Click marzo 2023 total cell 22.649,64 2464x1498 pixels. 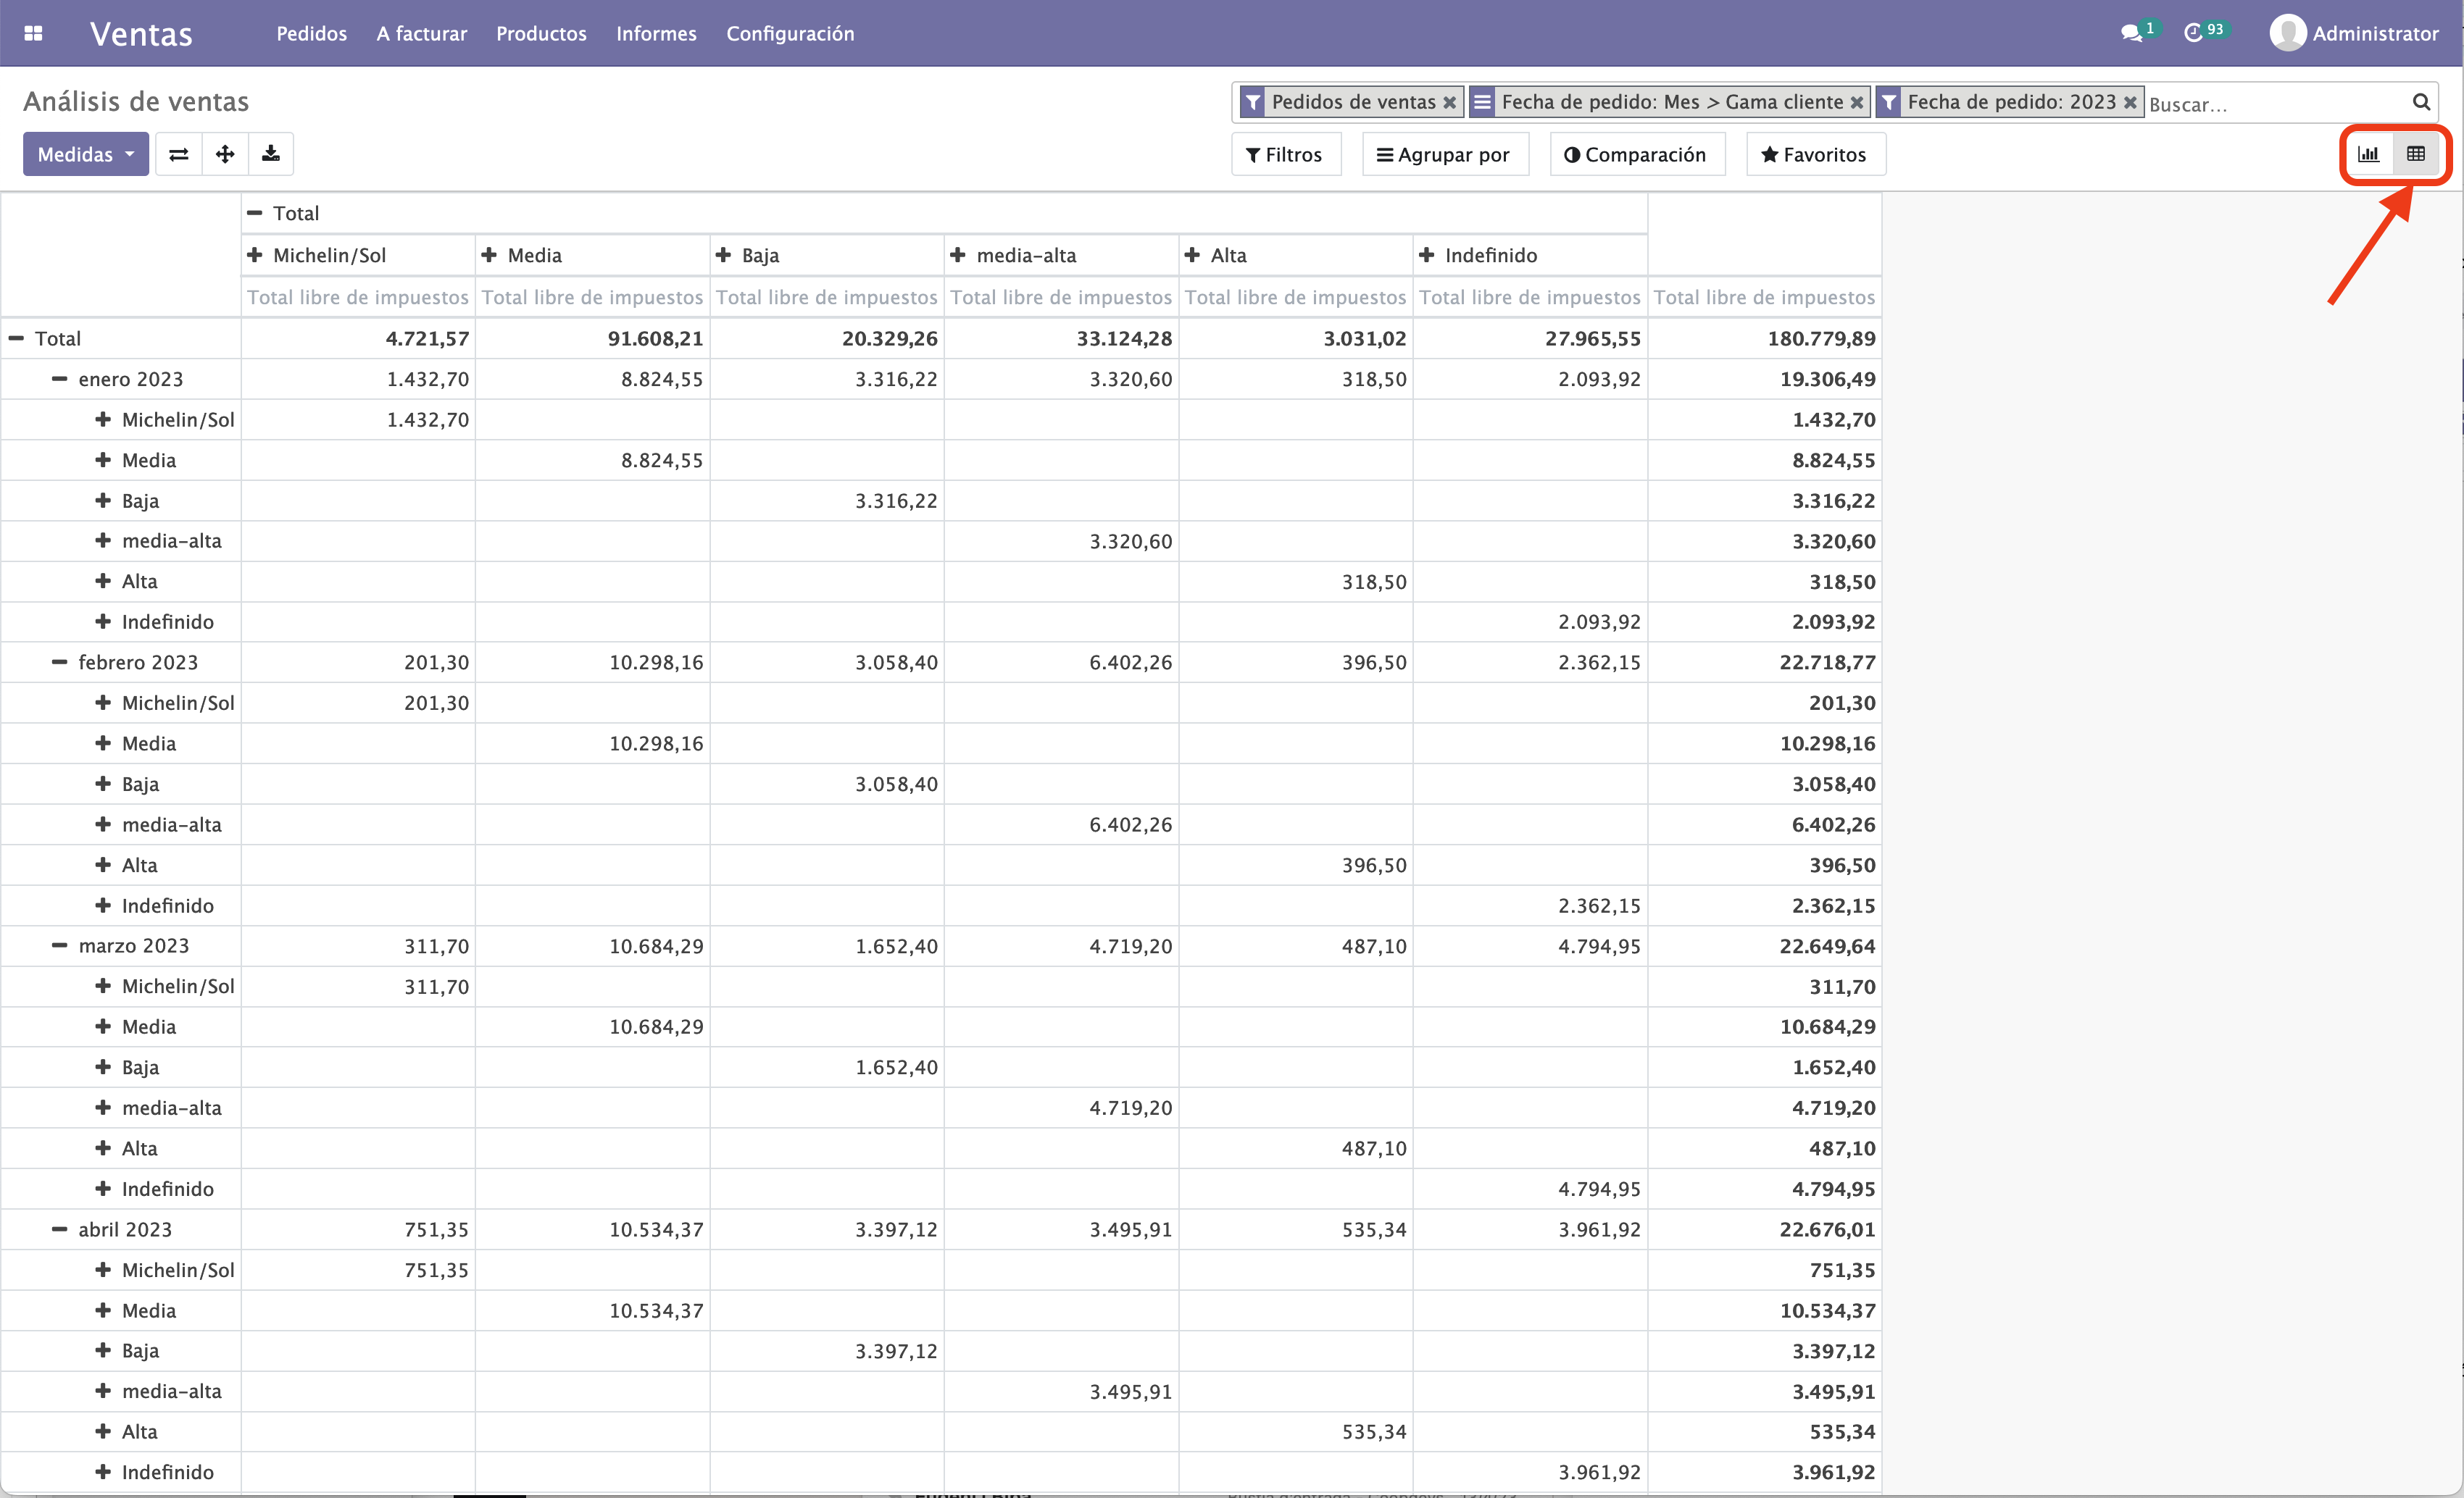click(1764, 945)
